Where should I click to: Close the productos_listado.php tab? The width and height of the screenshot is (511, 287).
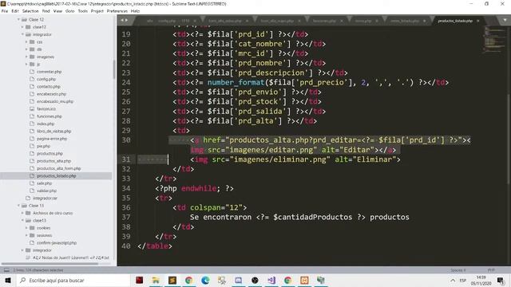[x=478, y=21]
